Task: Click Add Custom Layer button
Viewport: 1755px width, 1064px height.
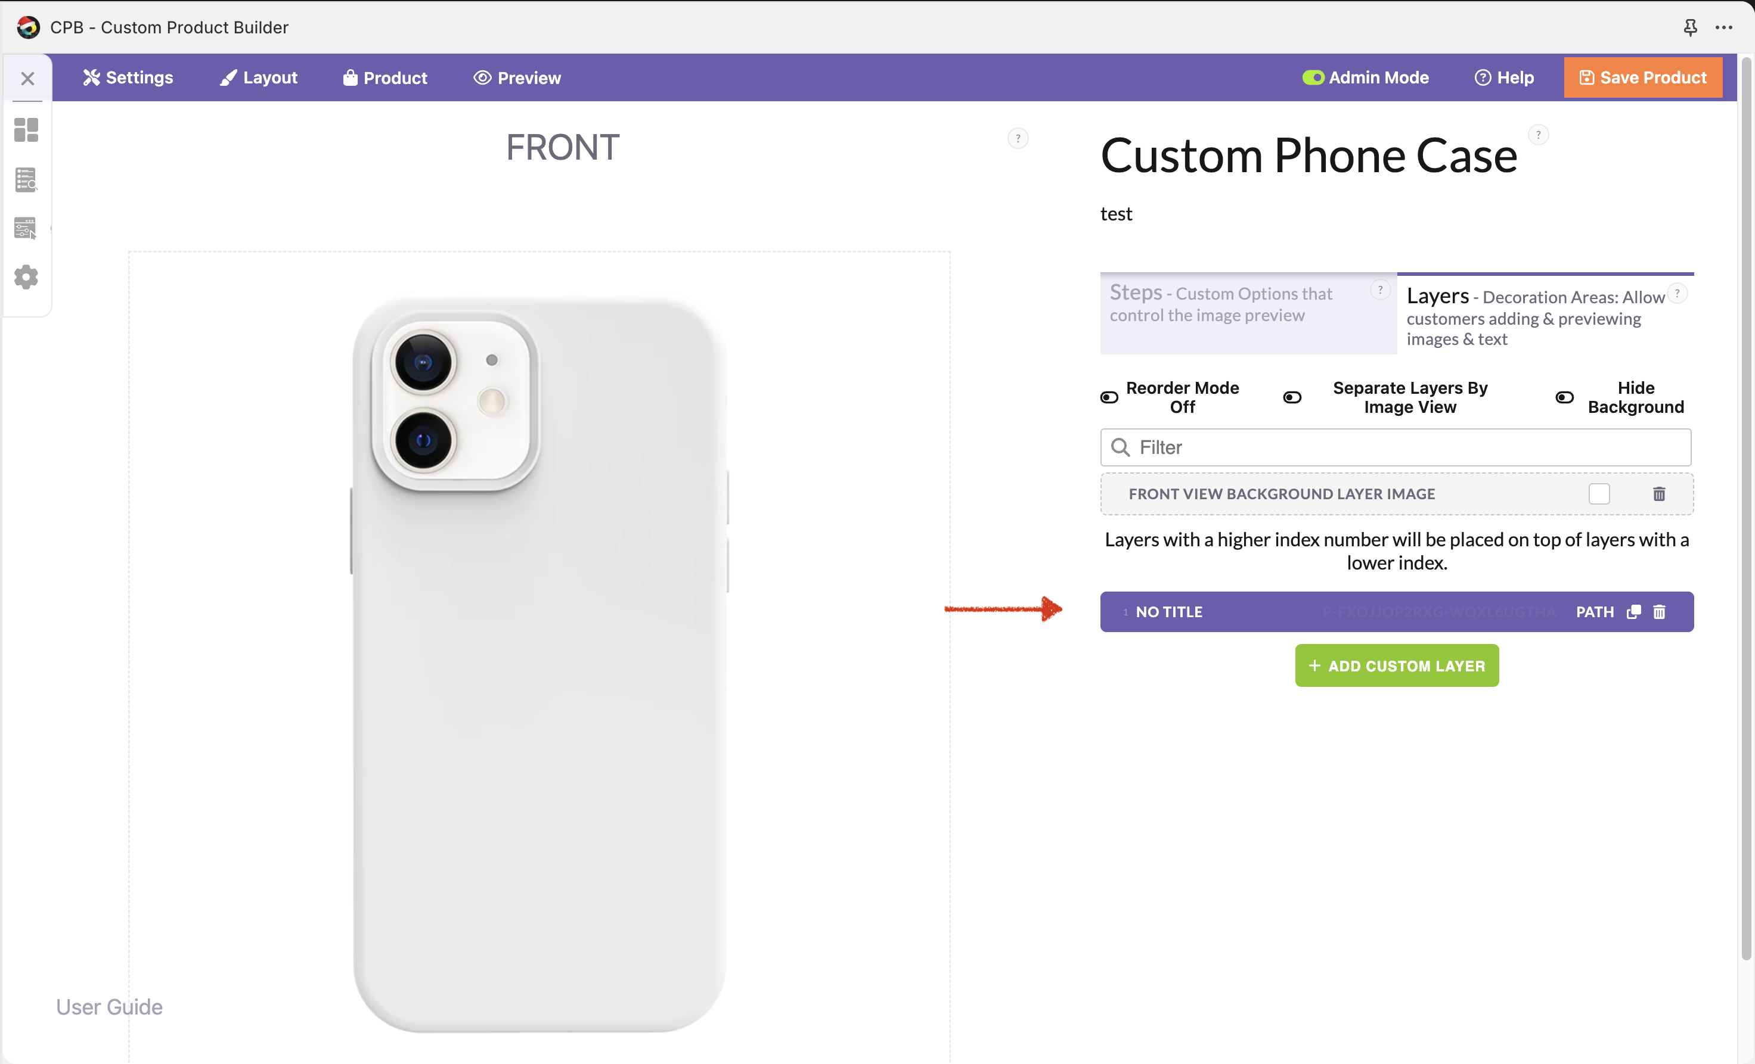Action: (x=1396, y=665)
